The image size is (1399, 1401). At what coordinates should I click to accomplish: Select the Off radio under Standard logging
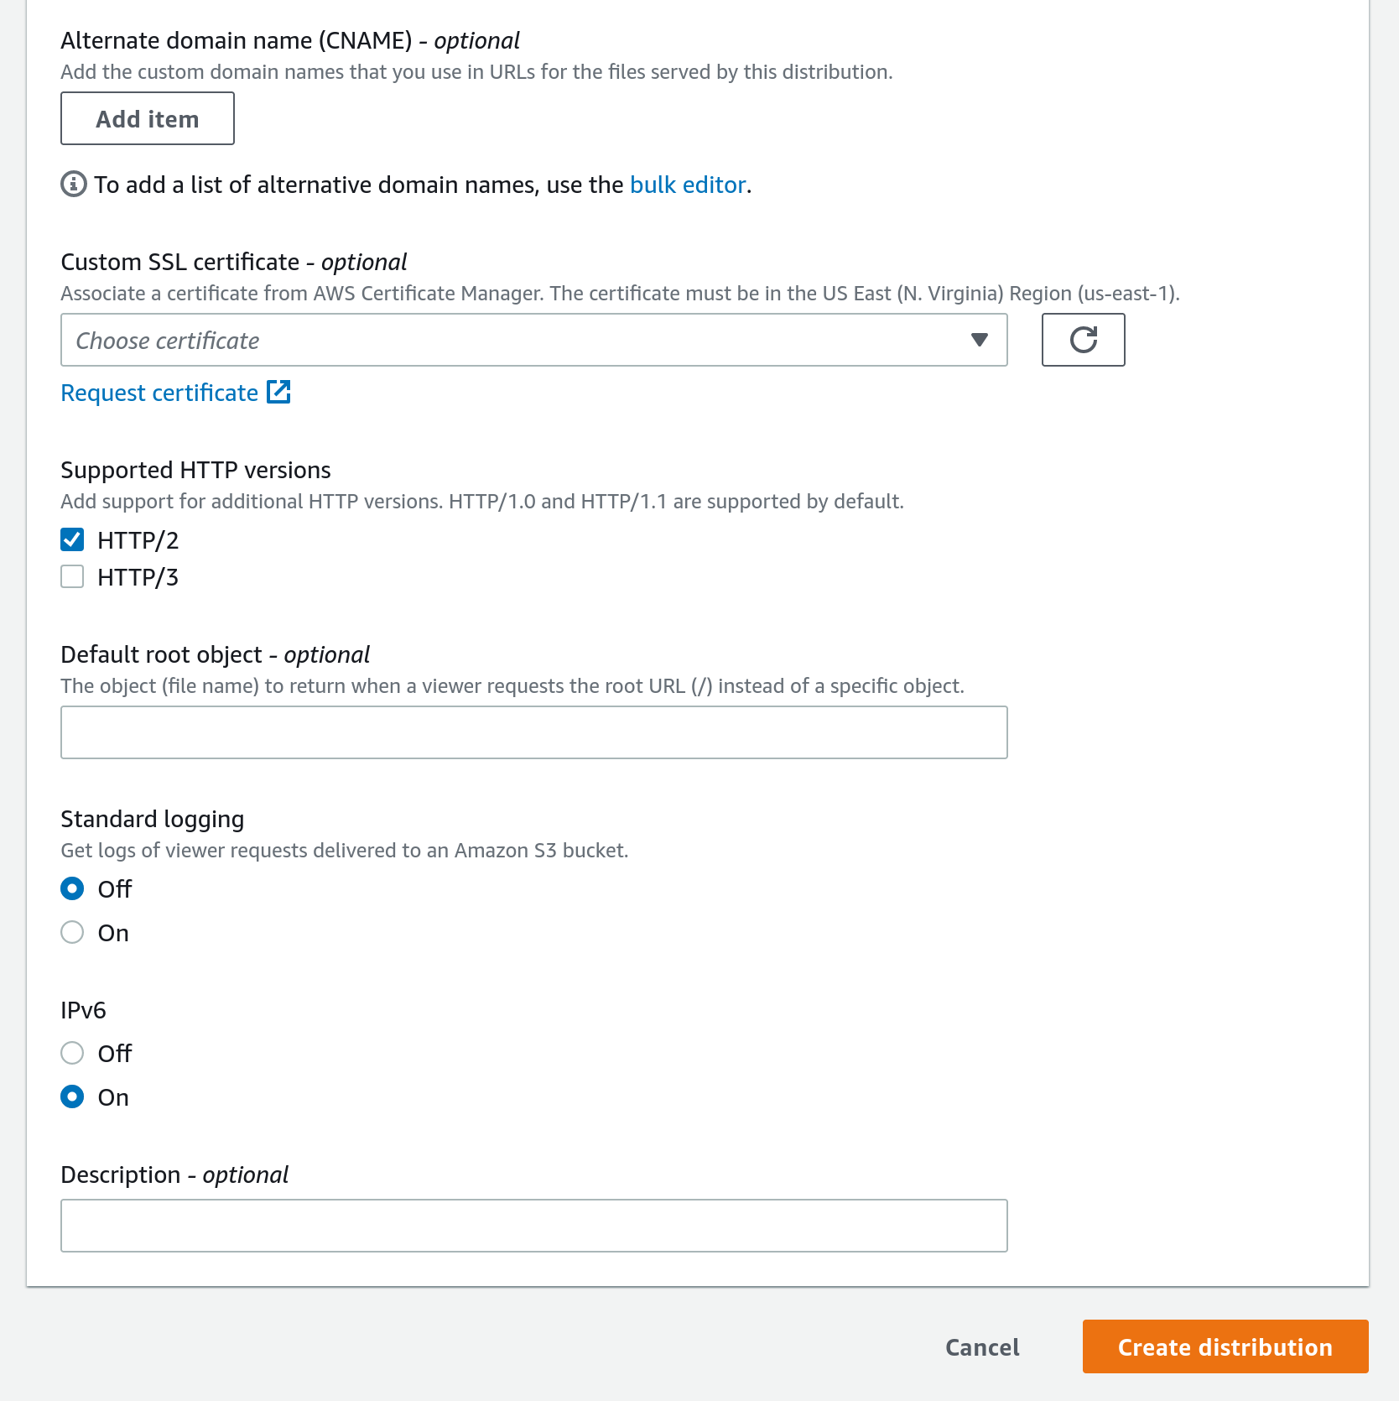72,888
